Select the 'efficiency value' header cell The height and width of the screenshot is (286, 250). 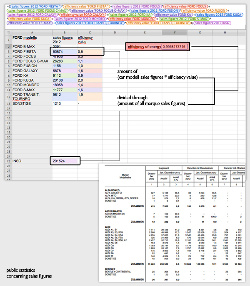pos(90,40)
